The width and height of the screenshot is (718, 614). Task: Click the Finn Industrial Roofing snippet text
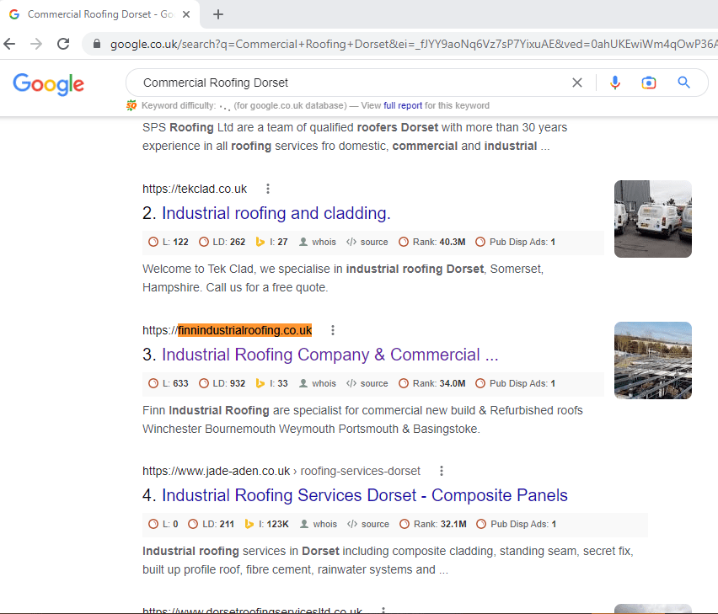pos(362,419)
